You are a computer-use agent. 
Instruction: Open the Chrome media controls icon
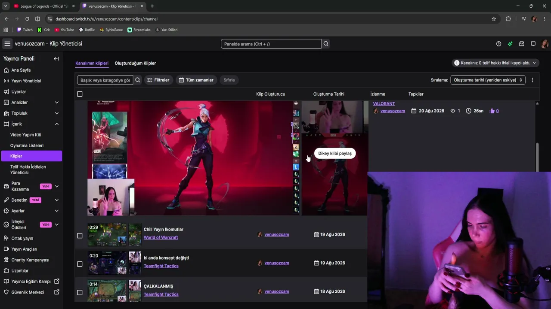[x=523, y=19]
